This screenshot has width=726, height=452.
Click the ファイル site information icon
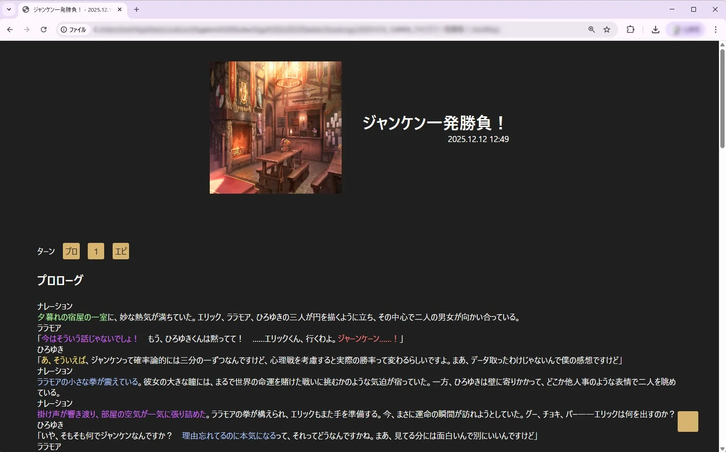click(63, 29)
